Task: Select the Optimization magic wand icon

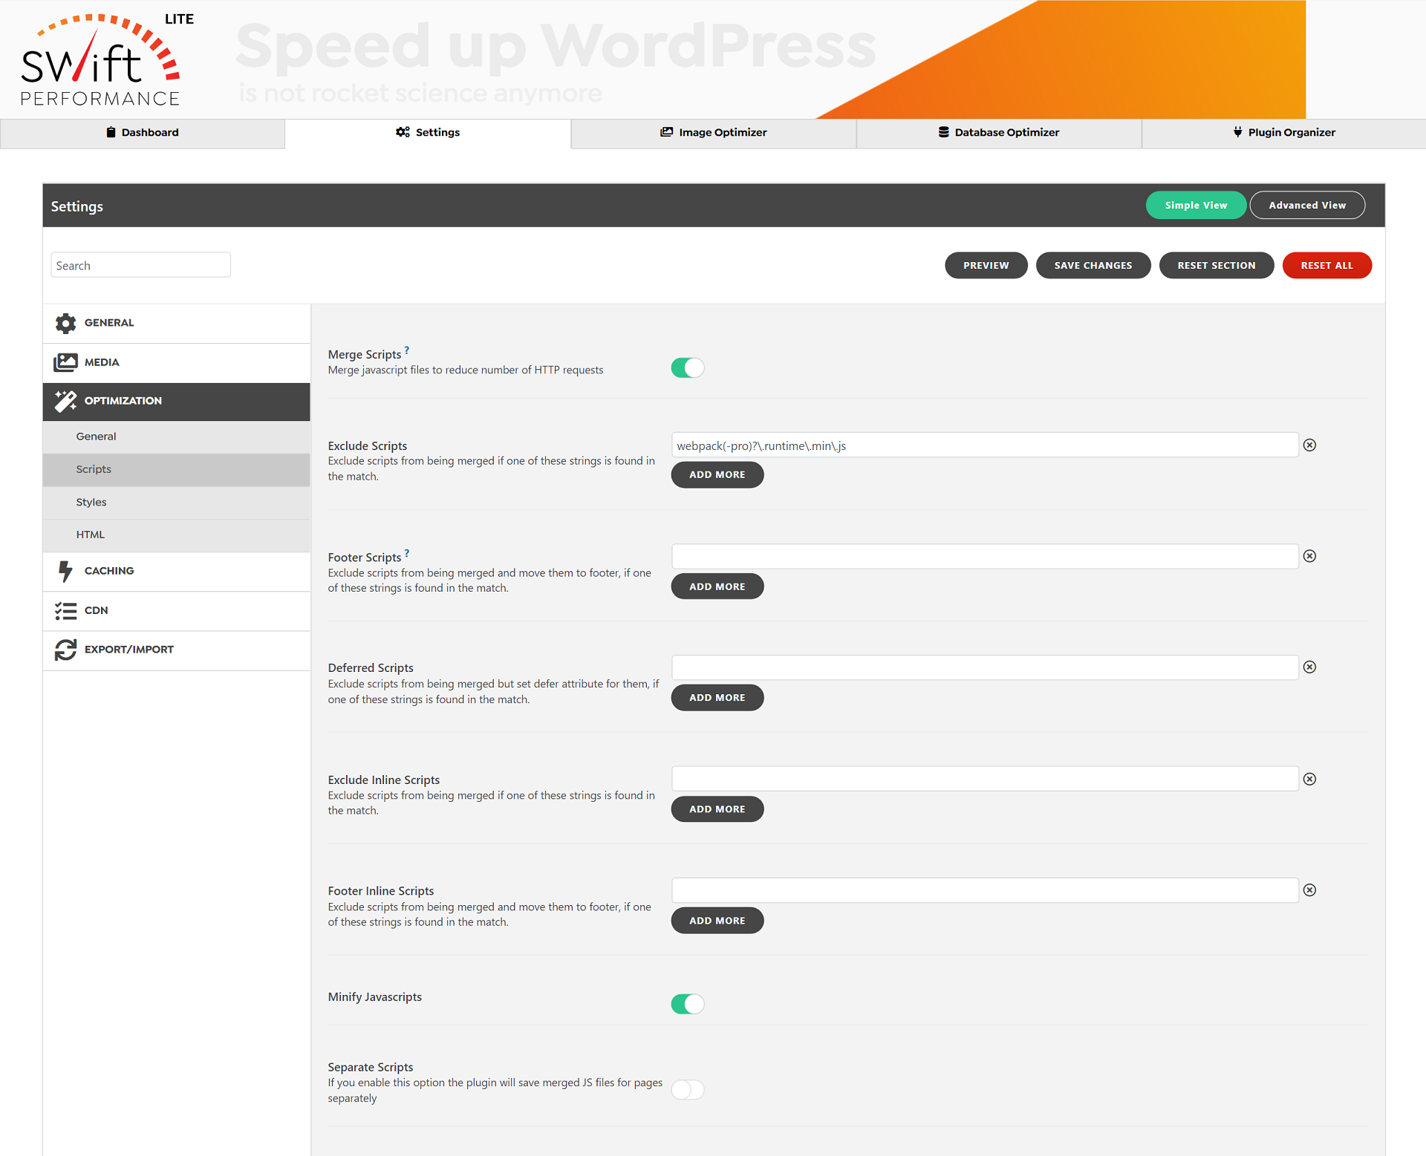Action: tap(65, 401)
